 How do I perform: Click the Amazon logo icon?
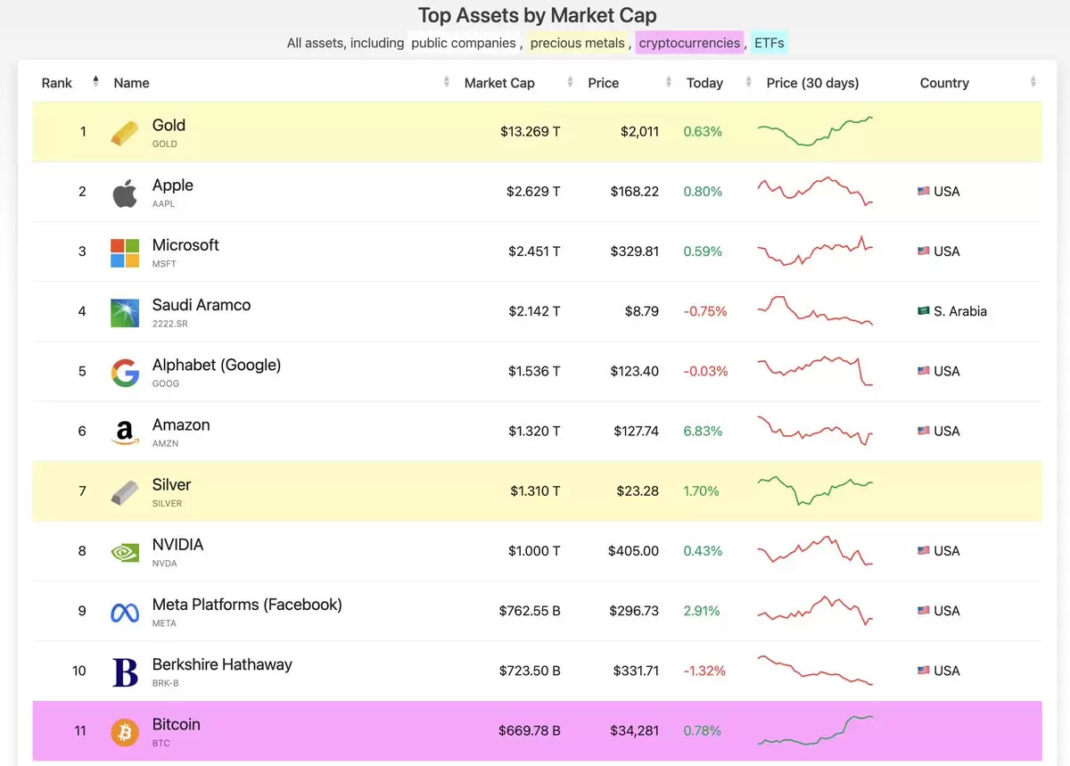[125, 432]
